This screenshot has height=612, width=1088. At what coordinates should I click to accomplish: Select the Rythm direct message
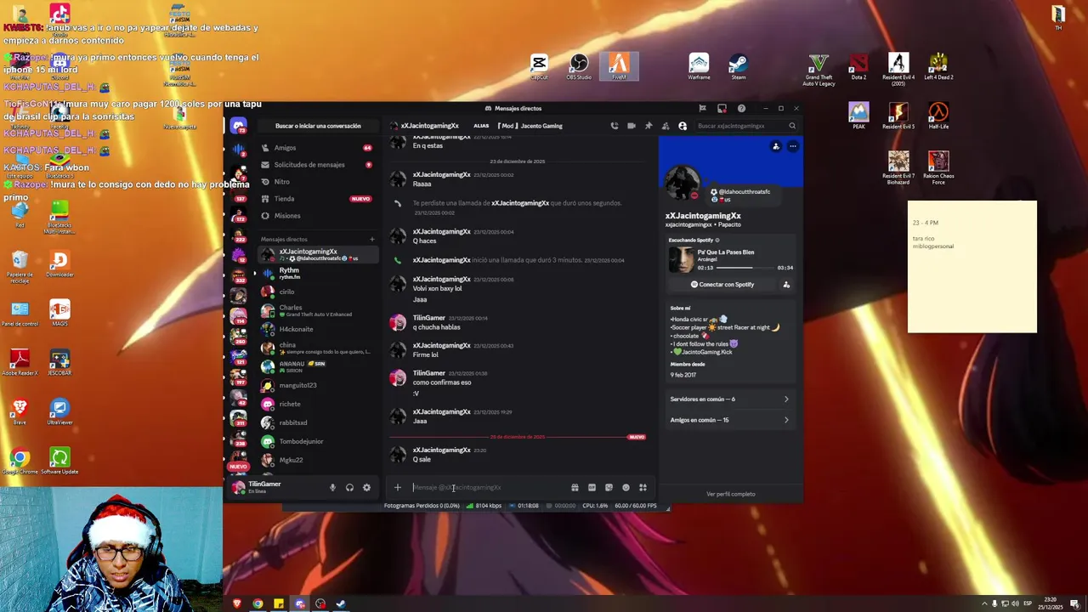(x=316, y=273)
